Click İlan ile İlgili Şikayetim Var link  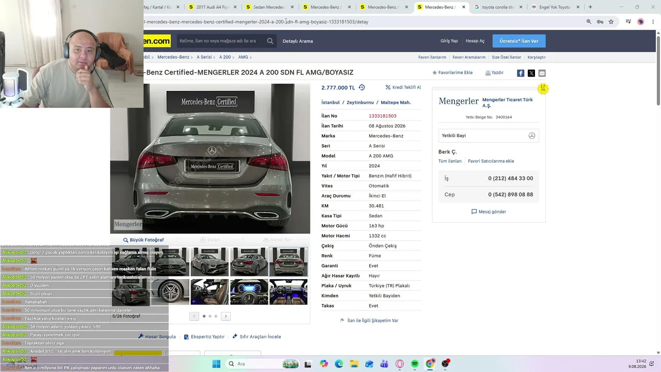(x=369, y=320)
